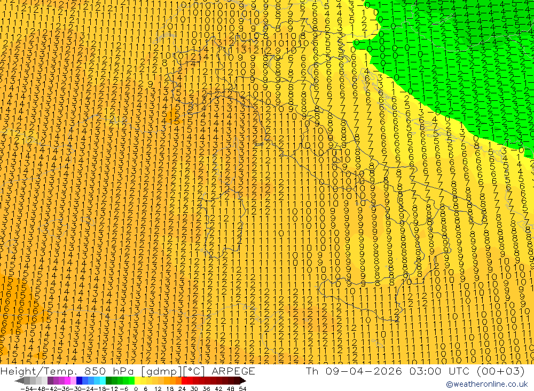This screenshot has width=534, height=391.
Task: Click the '54' legend scale value
Action: (x=242, y=389)
